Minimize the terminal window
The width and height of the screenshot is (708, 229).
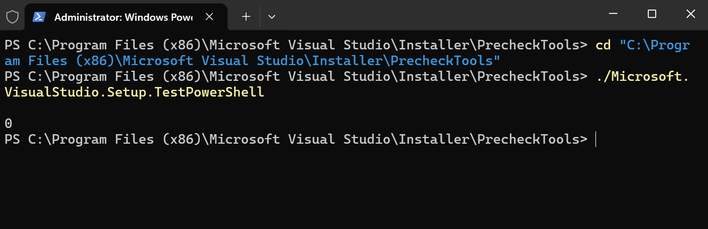(612, 14)
